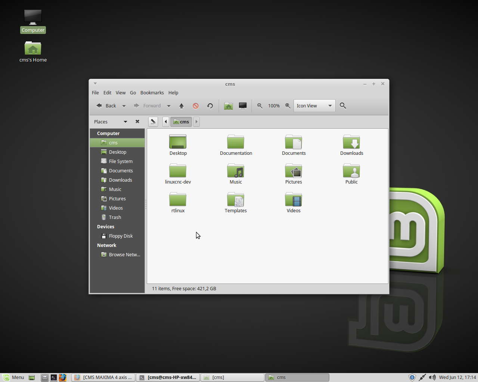The image size is (478, 382).
Task: Toggle the location text entry pencil button
Action: [x=153, y=122]
